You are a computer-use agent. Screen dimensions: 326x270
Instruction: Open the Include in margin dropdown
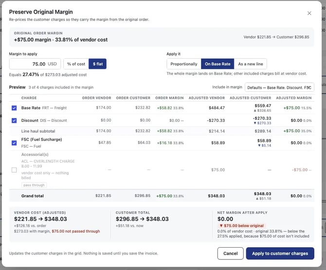(279, 87)
